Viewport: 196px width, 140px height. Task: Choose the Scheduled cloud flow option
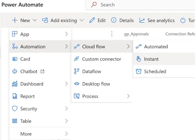[164, 71]
